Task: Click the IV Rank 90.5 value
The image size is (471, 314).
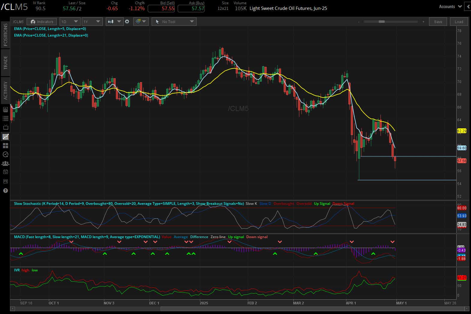Action: point(40,8)
